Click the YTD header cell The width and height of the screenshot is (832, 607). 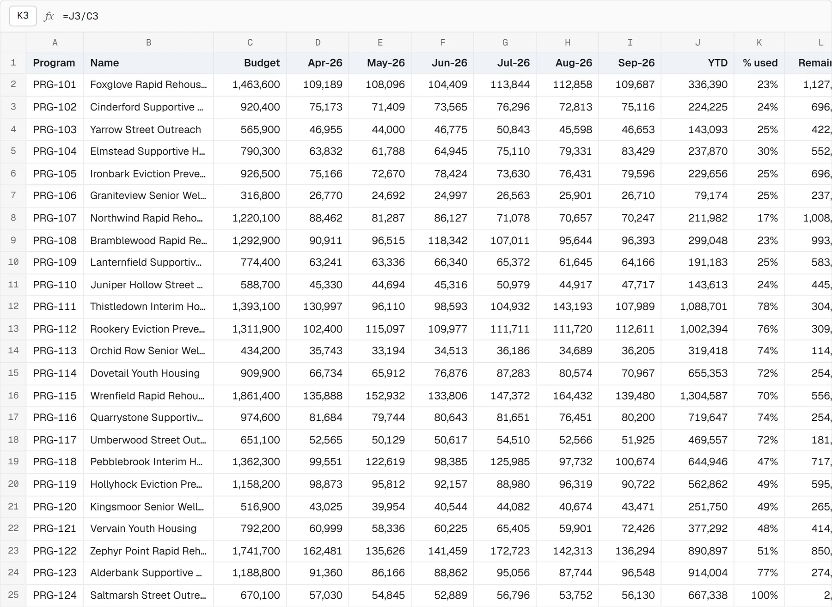pyautogui.click(x=698, y=63)
